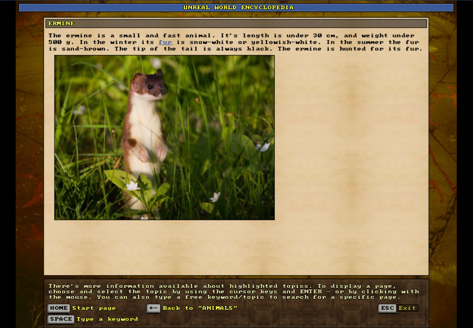Screen dimensions: 473x328
Task: Click the ermine's face in the photo
Action: (x=152, y=86)
